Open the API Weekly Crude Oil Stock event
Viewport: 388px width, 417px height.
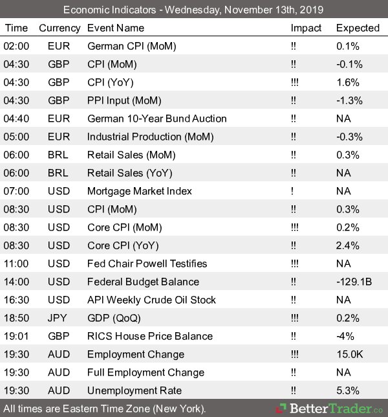tap(151, 300)
